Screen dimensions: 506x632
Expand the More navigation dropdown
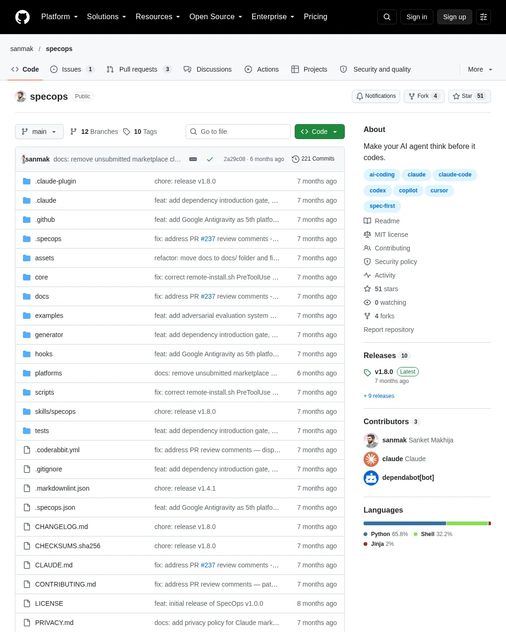point(480,69)
